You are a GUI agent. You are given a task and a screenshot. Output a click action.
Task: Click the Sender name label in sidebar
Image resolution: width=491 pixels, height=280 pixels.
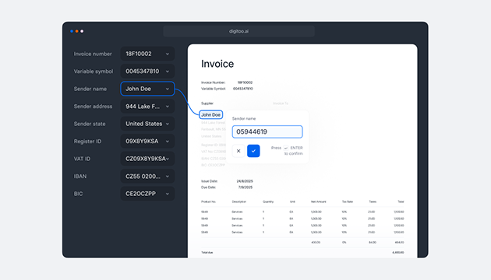point(90,89)
